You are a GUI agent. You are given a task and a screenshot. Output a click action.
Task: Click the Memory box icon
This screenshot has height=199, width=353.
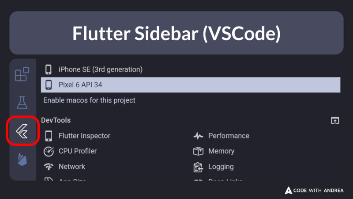click(198, 151)
